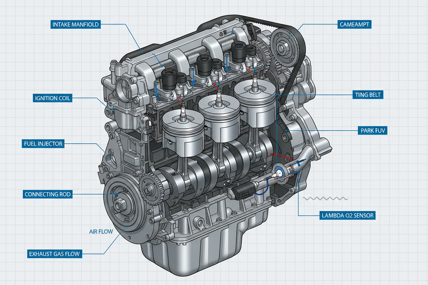Viewport: 428px width, 285px height.
Task: Click the IGNITION COIL label
Action: [x=52, y=98]
